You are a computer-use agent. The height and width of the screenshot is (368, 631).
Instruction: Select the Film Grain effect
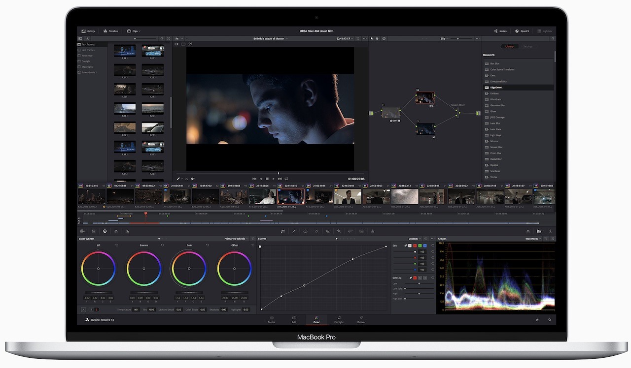(518, 99)
